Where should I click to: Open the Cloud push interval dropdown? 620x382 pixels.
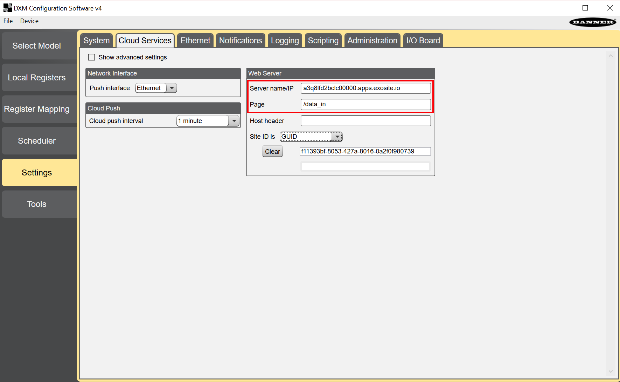pyautogui.click(x=208, y=121)
